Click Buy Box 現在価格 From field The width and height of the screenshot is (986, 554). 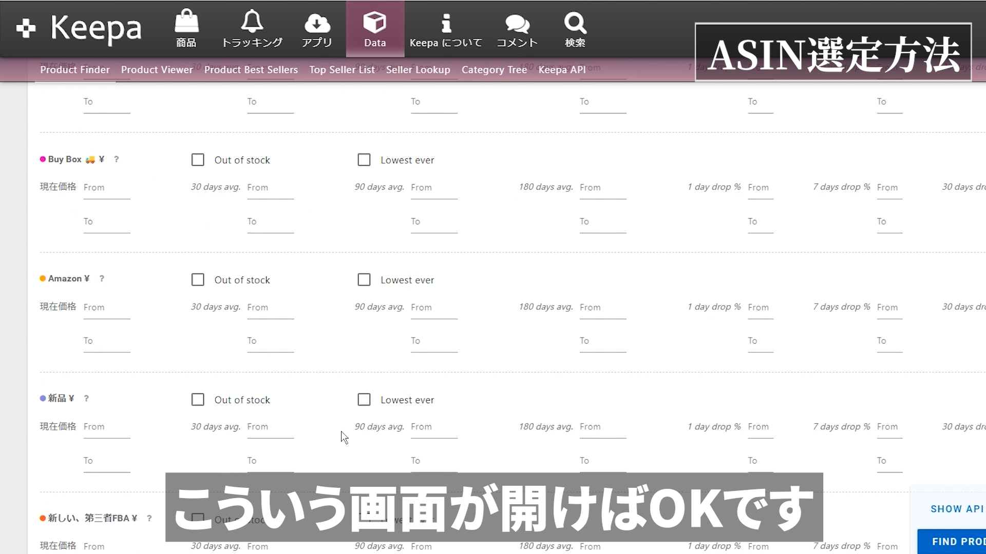click(x=106, y=188)
